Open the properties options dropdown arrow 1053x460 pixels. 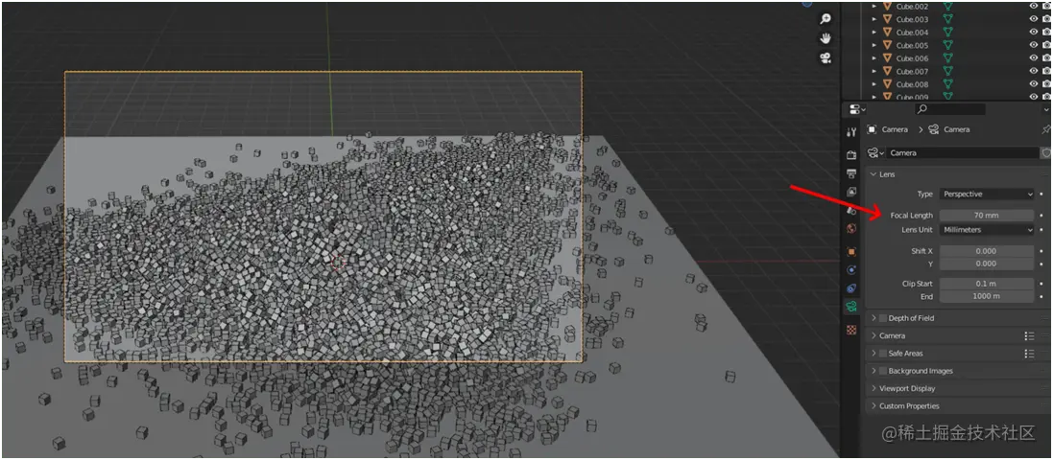pos(1046,109)
